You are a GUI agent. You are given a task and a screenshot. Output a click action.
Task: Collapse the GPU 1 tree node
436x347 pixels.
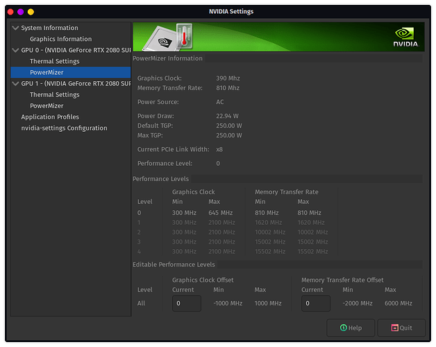point(15,83)
